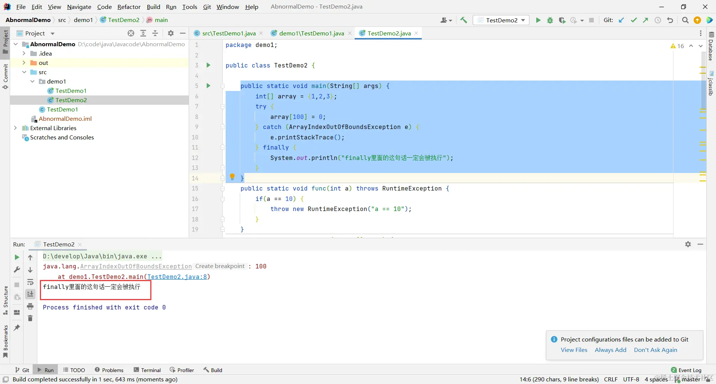716x384 pixels.
Task: Run TestDemo2 with the green toolbar Run icon
Action: (538, 20)
